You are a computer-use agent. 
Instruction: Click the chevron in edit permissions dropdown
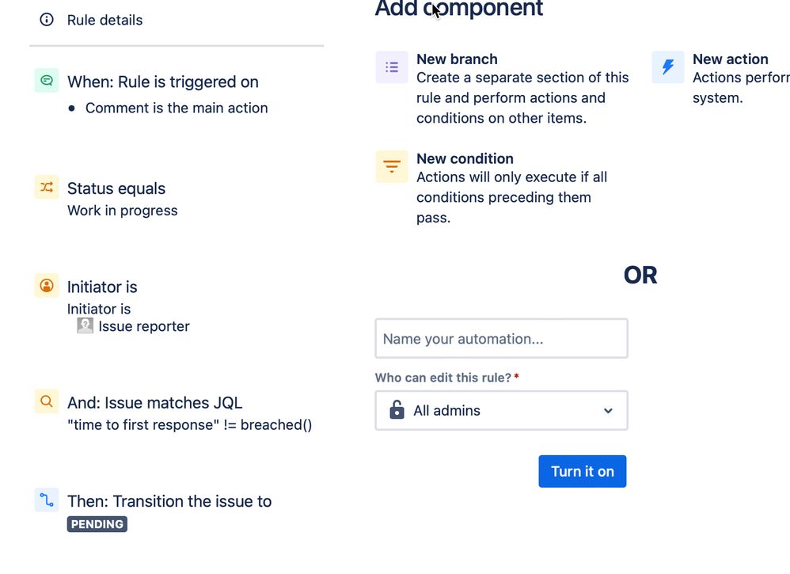[608, 411]
